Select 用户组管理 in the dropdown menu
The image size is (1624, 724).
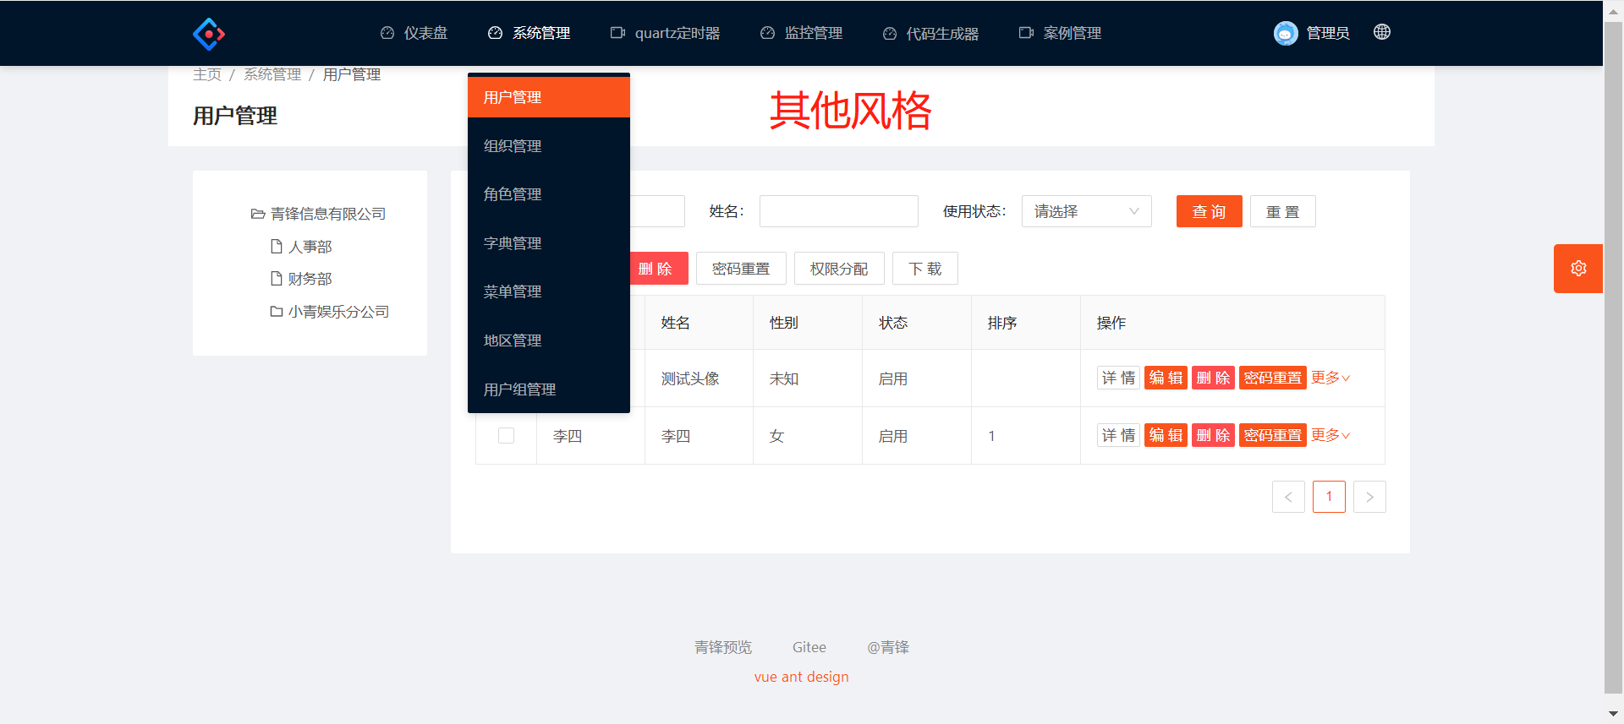point(549,389)
